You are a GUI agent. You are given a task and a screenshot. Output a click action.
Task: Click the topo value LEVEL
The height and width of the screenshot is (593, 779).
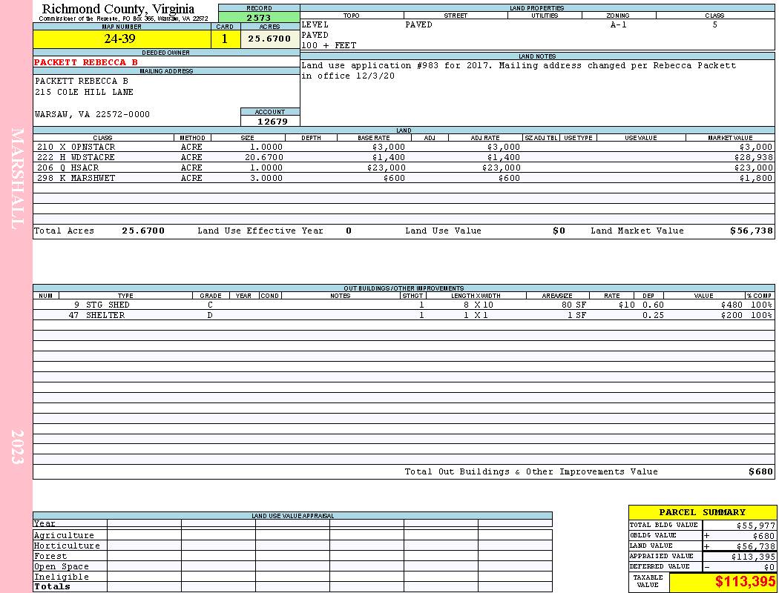[315, 24]
